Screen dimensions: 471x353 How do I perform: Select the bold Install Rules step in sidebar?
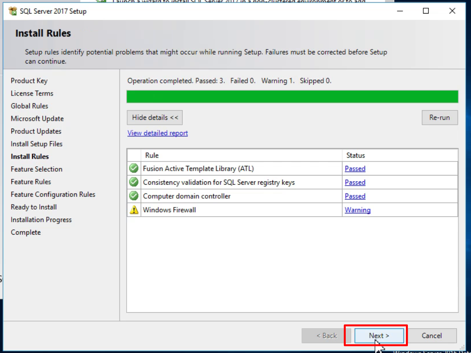(x=30, y=156)
